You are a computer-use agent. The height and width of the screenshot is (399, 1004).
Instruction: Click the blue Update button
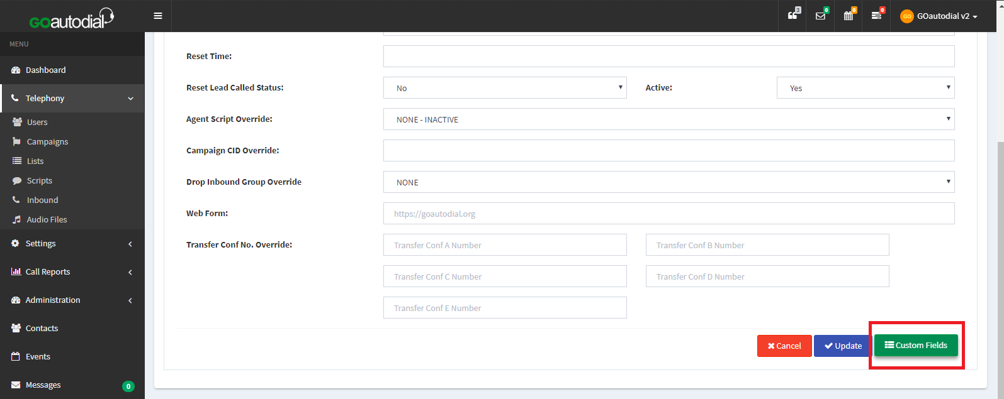point(843,346)
